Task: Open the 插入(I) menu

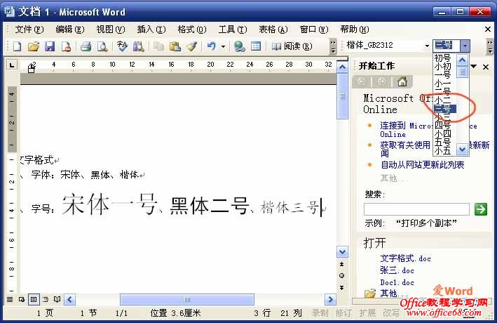Action: [151, 29]
